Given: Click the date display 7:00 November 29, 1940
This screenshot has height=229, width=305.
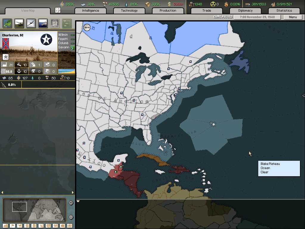Looking at the screenshot, I should (x=257, y=17).
